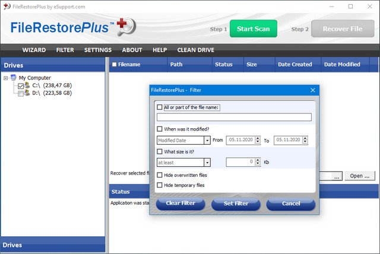The image size is (380, 254).
Task: Select 'My Computer' tree label
Action: 35,78
